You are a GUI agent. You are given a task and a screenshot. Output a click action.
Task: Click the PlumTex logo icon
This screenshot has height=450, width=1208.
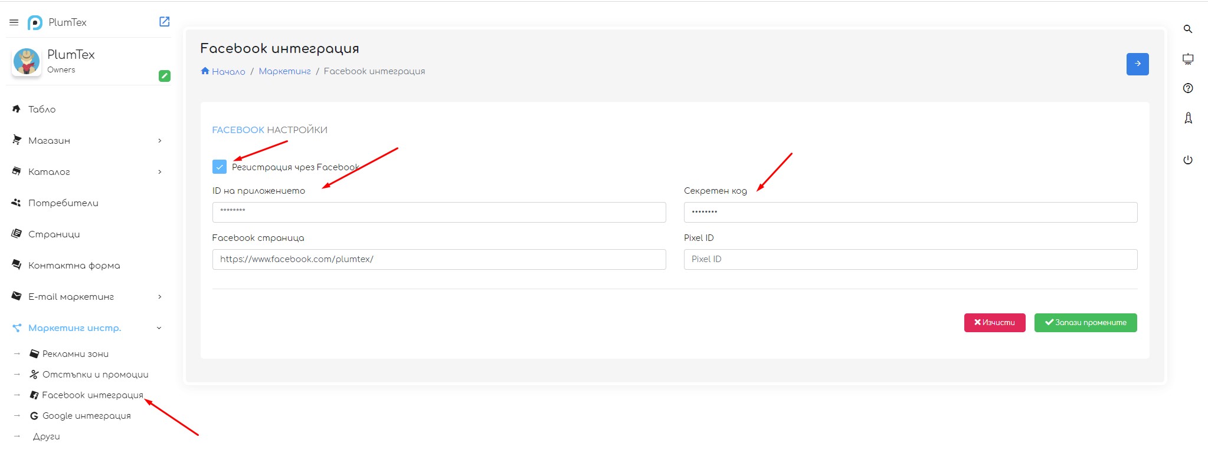[35, 22]
